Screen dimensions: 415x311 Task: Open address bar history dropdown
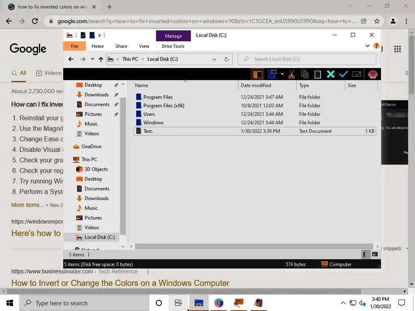tap(214, 59)
